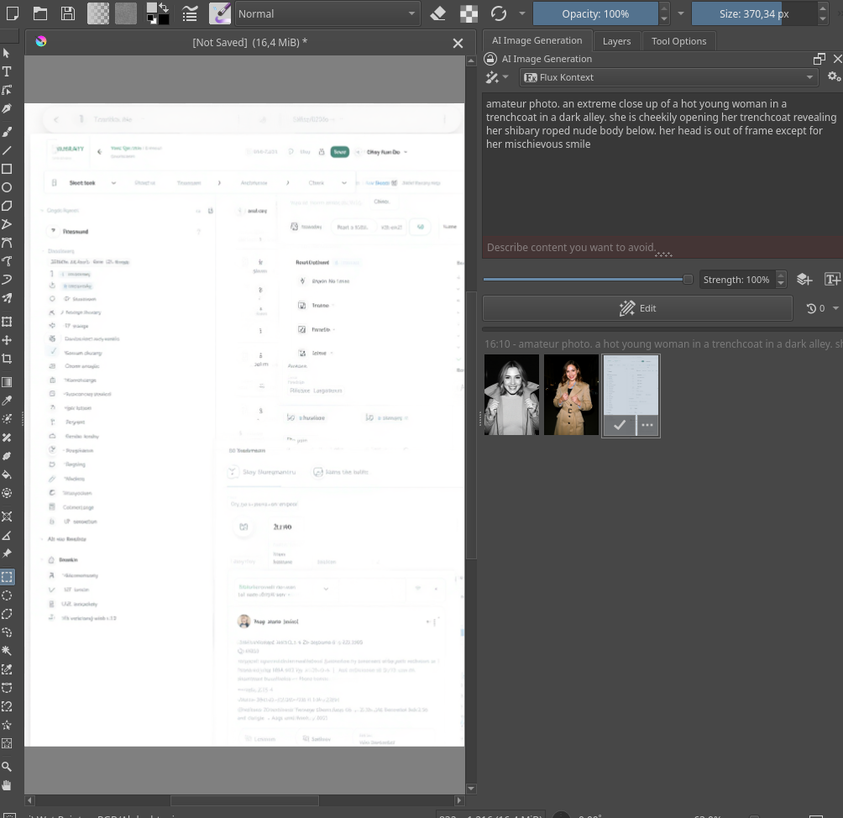Screen dimensions: 843x818
Task: Open the queue history button
Action: point(815,308)
